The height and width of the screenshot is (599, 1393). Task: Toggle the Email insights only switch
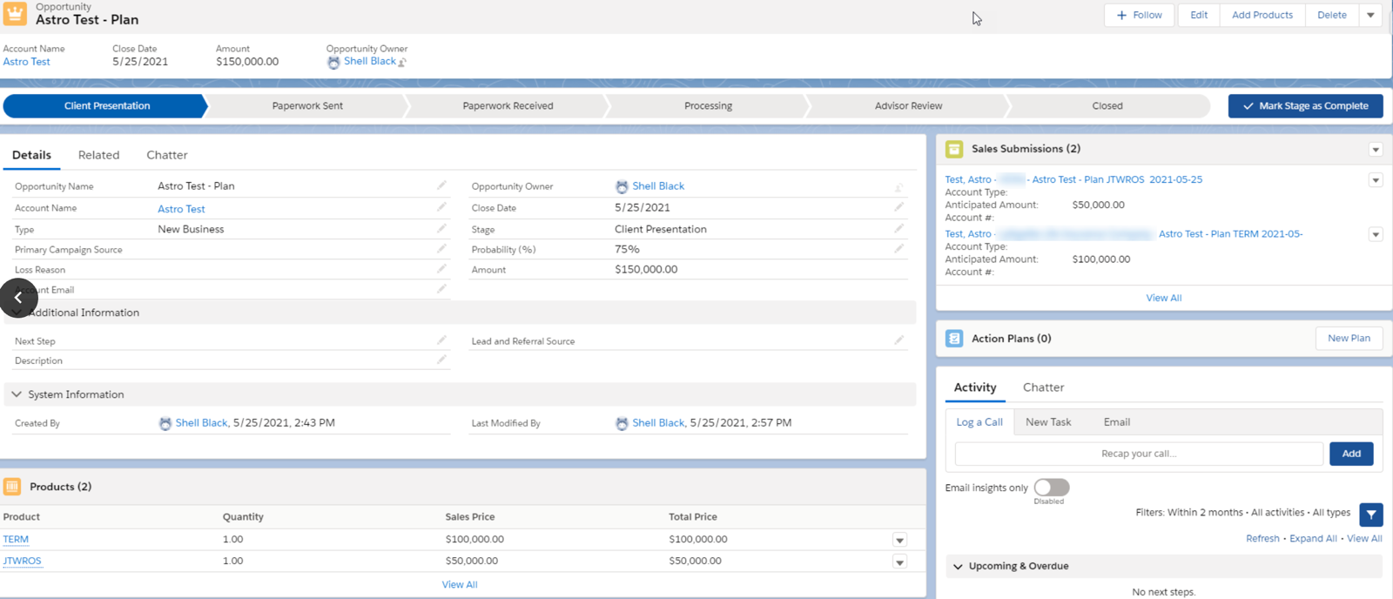(x=1051, y=488)
